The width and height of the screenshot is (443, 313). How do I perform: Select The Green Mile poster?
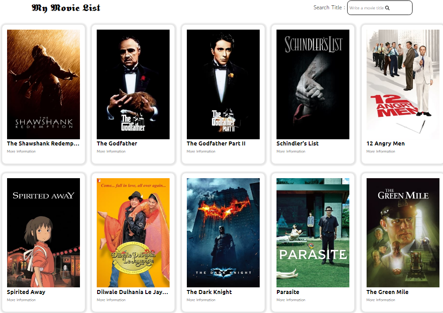pos(403,233)
